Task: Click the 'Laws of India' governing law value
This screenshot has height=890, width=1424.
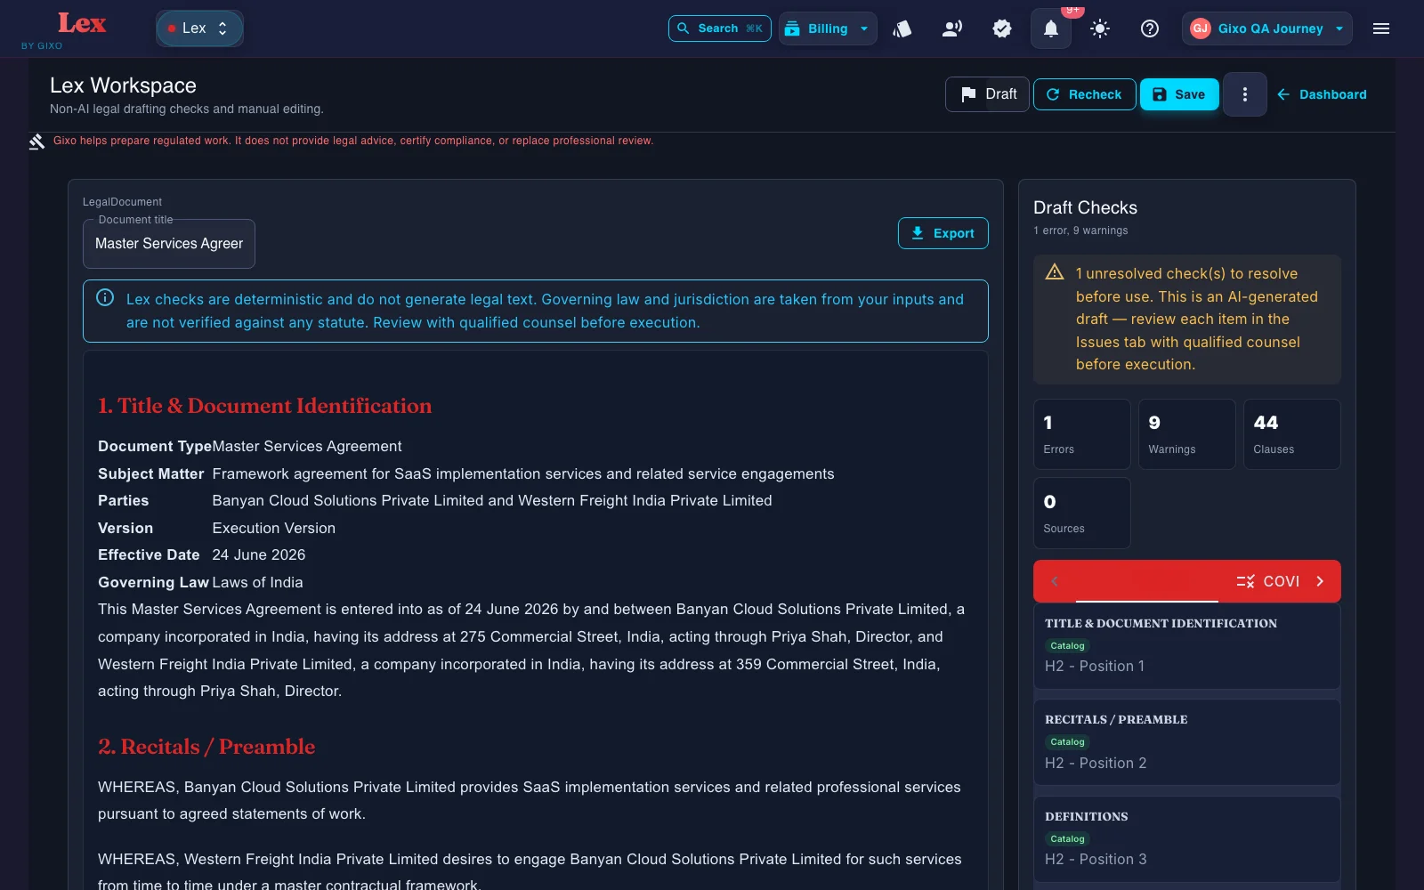Action: 257,583
